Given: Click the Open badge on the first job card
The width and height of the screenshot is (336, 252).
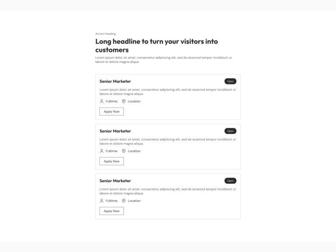Looking at the screenshot, I should pyautogui.click(x=230, y=81).
